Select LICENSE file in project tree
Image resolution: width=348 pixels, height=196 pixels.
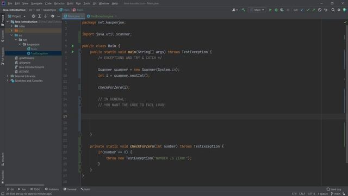[x=23, y=71]
